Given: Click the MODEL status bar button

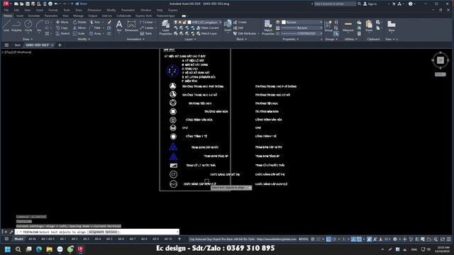Looking at the screenshot, I should coord(304,239).
